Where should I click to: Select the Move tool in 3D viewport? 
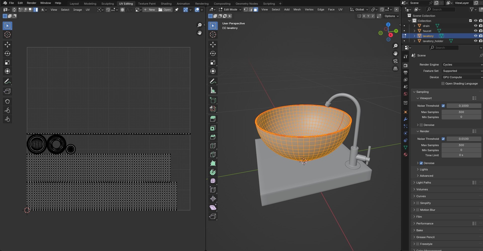point(213,45)
